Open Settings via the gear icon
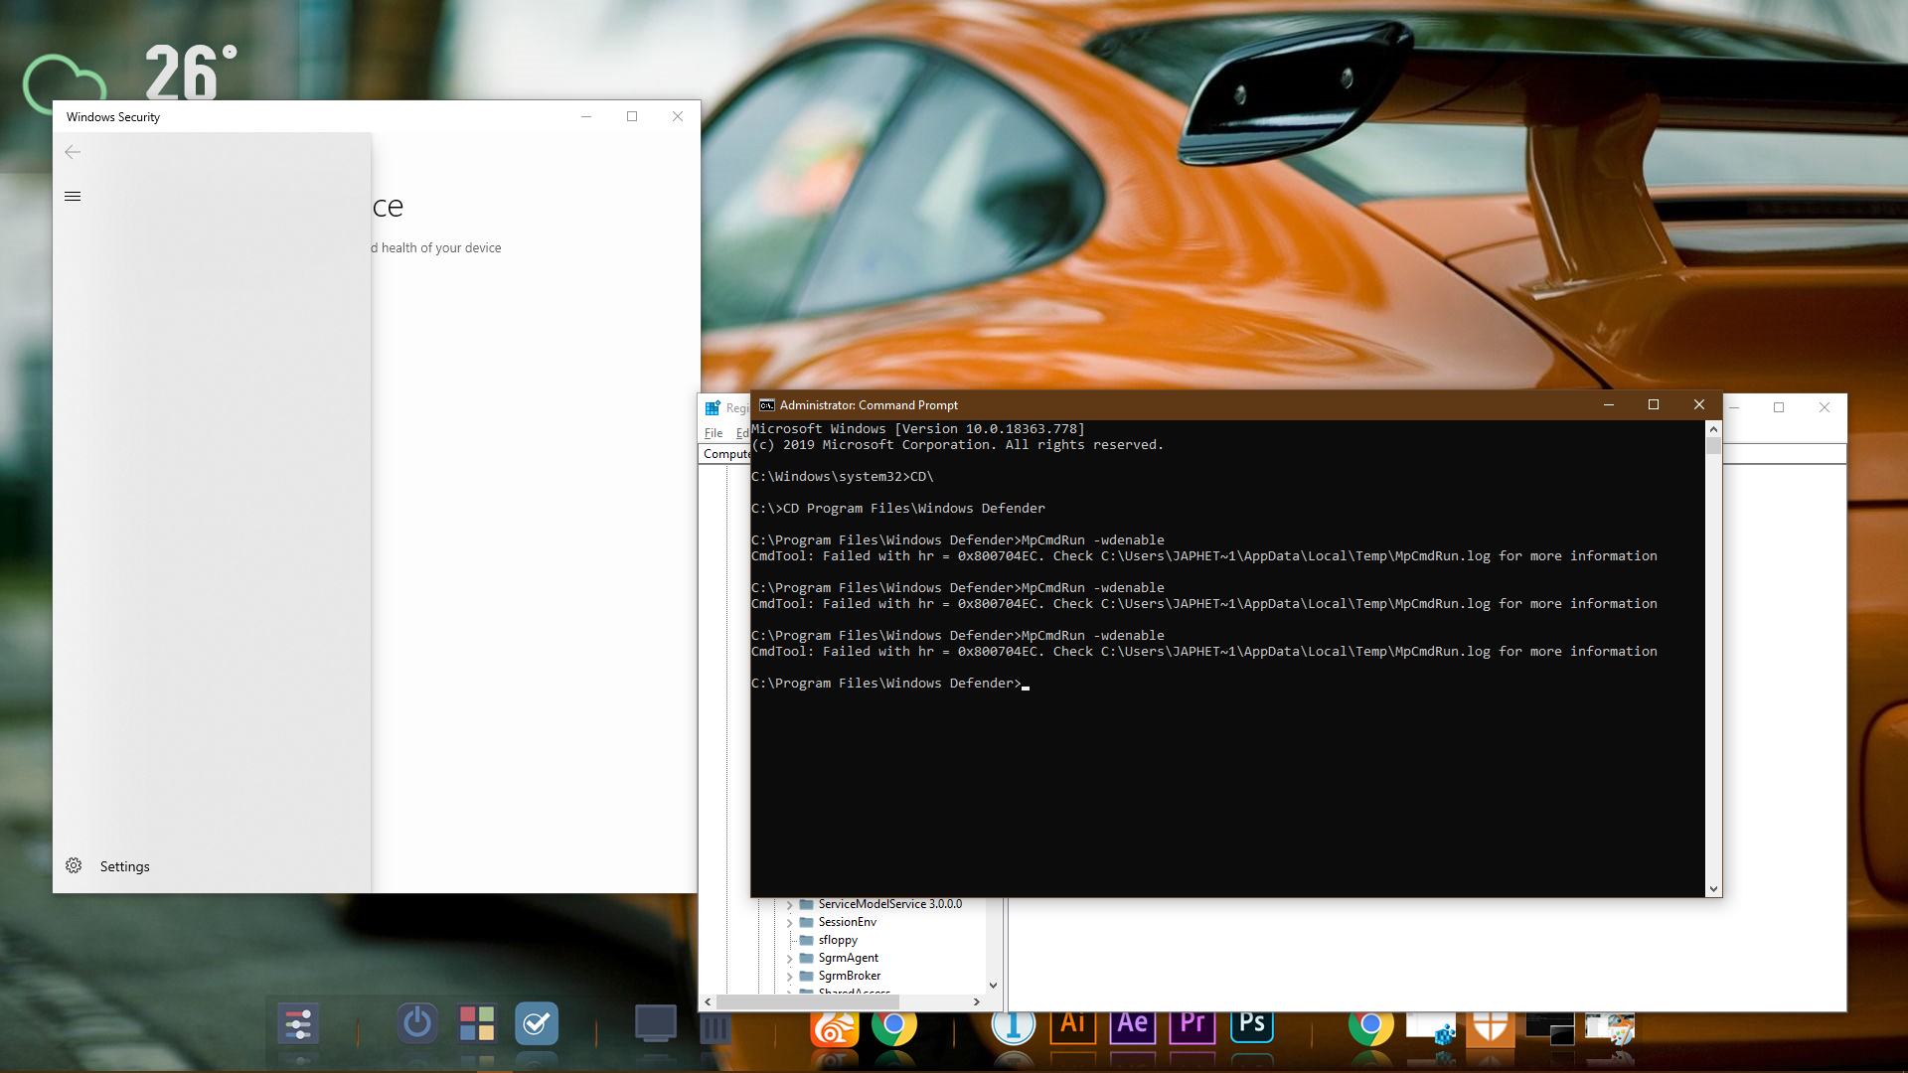This screenshot has height=1073, width=1908. coord(74,865)
